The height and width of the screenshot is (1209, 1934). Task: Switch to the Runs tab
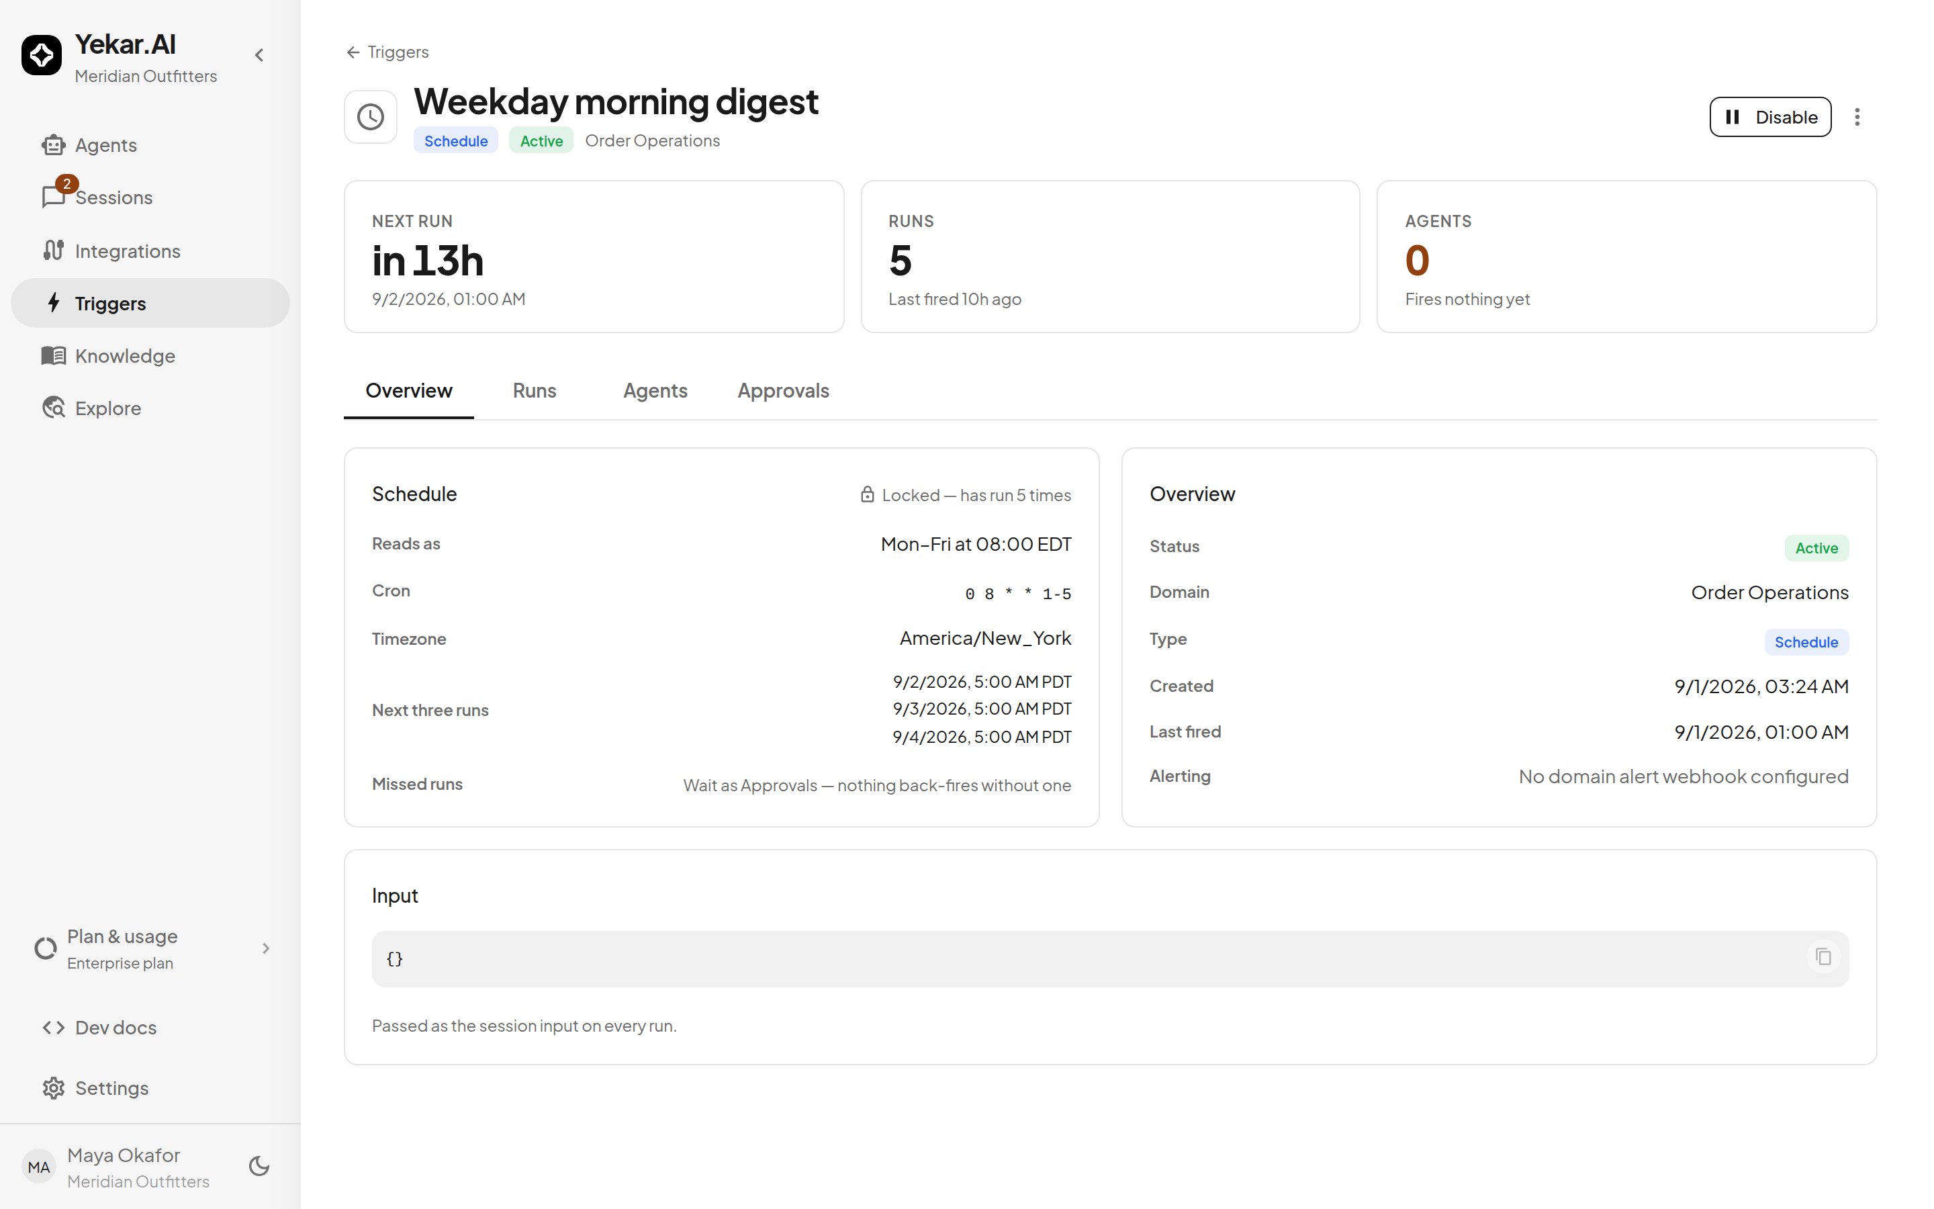[535, 391]
